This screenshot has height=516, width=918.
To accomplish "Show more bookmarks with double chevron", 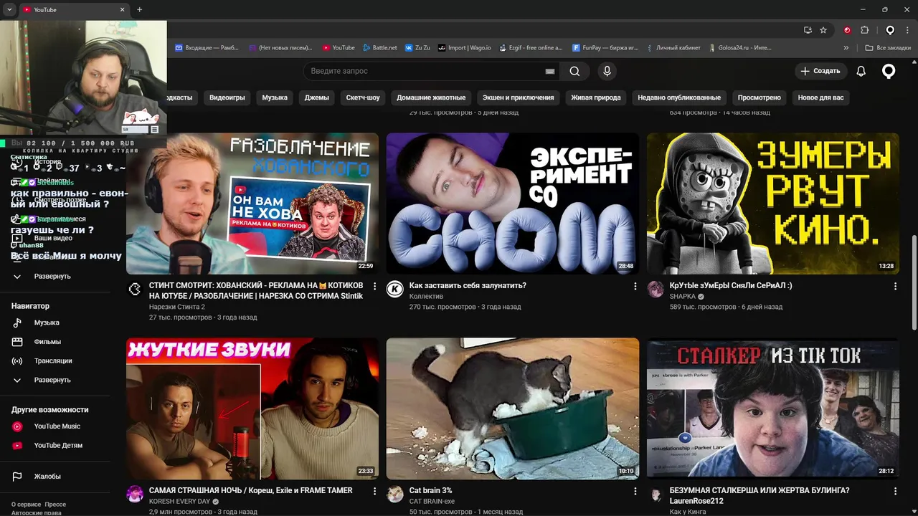I will click(846, 48).
